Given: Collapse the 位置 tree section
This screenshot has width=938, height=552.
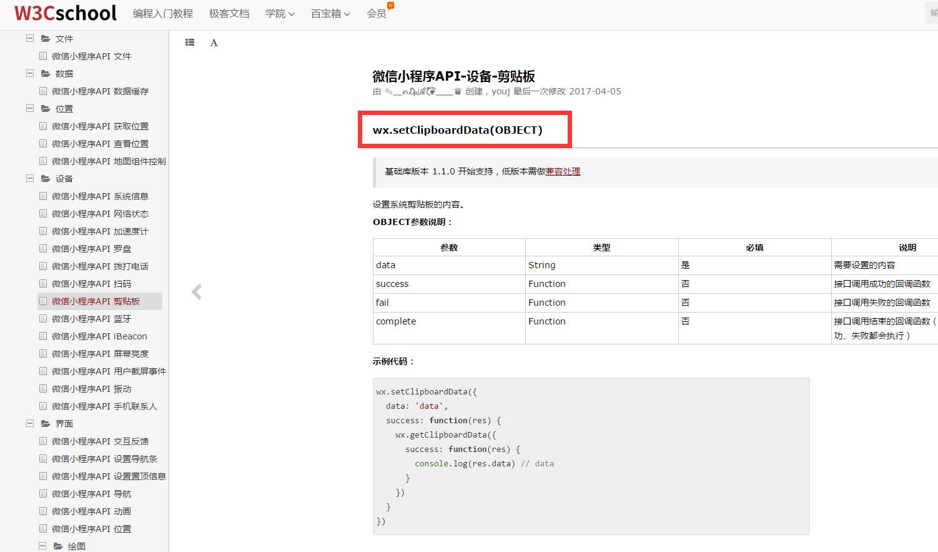Looking at the screenshot, I should click(30, 109).
